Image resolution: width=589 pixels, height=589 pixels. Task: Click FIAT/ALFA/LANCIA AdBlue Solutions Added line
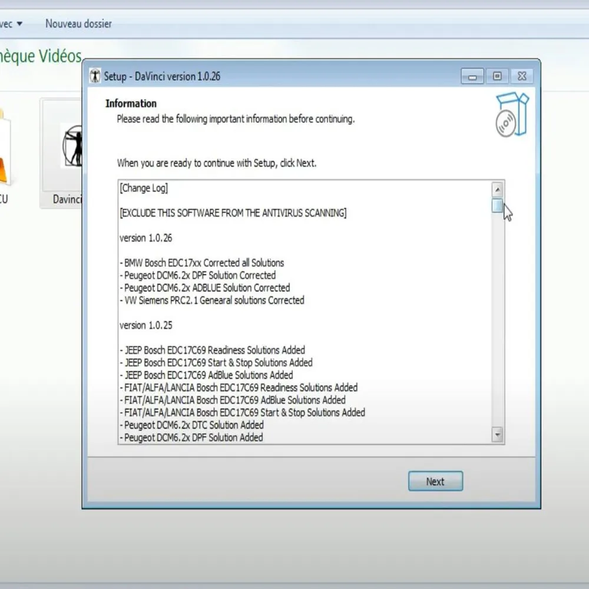pyautogui.click(x=233, y=400)
